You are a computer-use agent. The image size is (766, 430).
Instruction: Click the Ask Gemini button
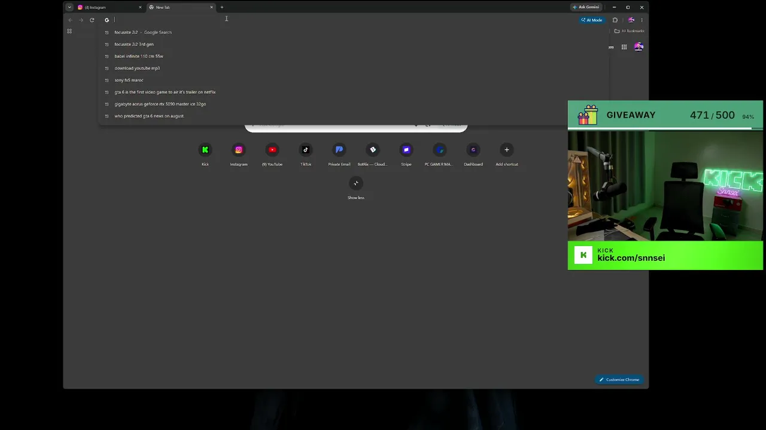tap(586, 7)
